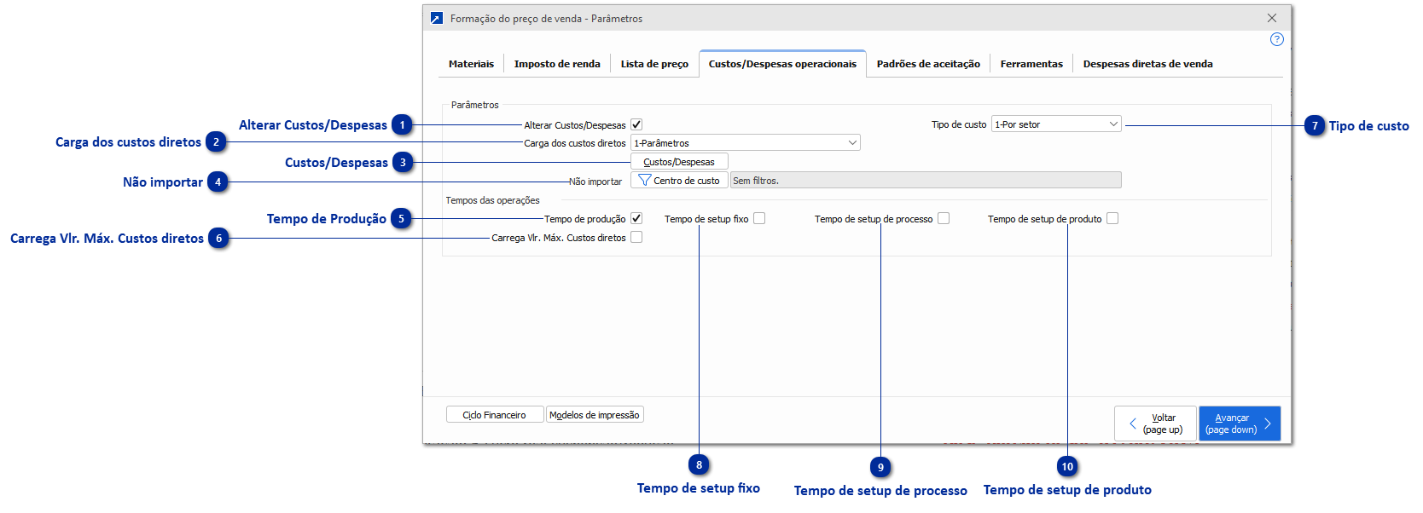The width and height of the screenshot is (1423, 513).
Task: Click the Sem filtros filter field
Action: (926, 181)
